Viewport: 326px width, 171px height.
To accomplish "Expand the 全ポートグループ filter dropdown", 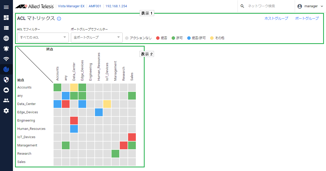I will coord(97,38).
